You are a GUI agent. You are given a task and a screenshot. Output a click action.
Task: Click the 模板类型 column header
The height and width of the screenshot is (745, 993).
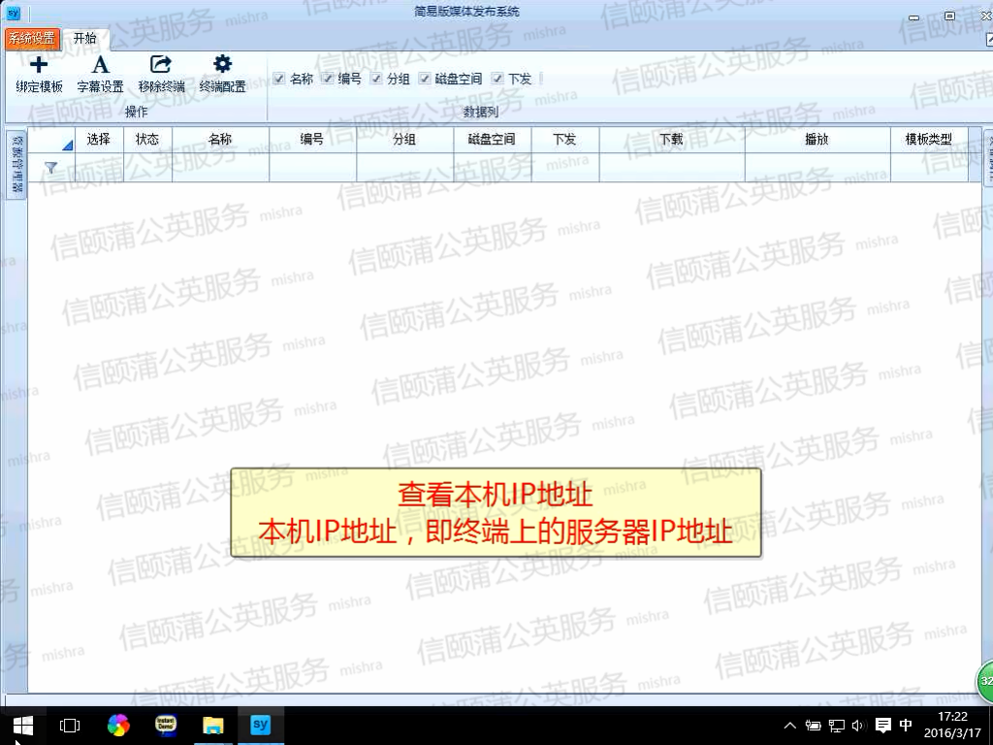tap(928, 140)
